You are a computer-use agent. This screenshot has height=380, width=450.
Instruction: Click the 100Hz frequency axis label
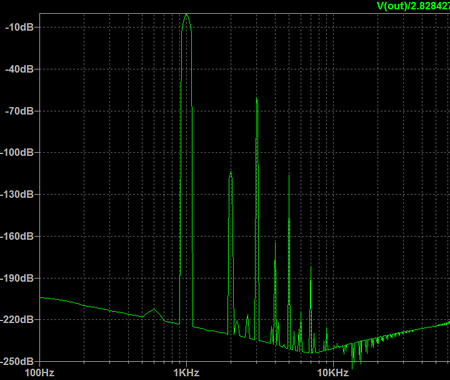pos(39,373)
